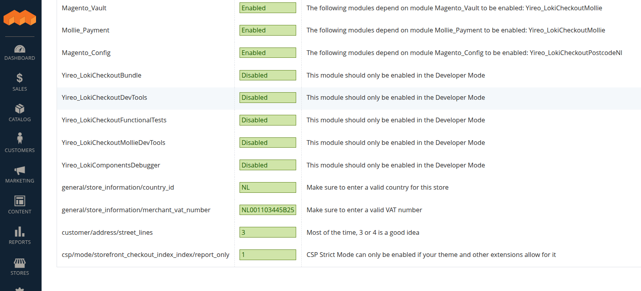Select the Magento_Config module name
The height and width of the screenshot is (291, 641).
tap(86, 53)
